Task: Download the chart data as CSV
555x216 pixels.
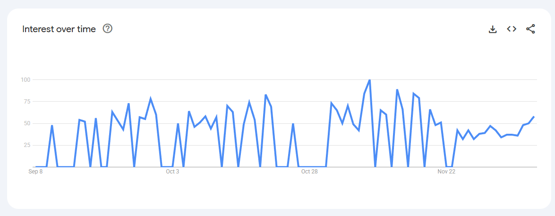Action: 493,29
